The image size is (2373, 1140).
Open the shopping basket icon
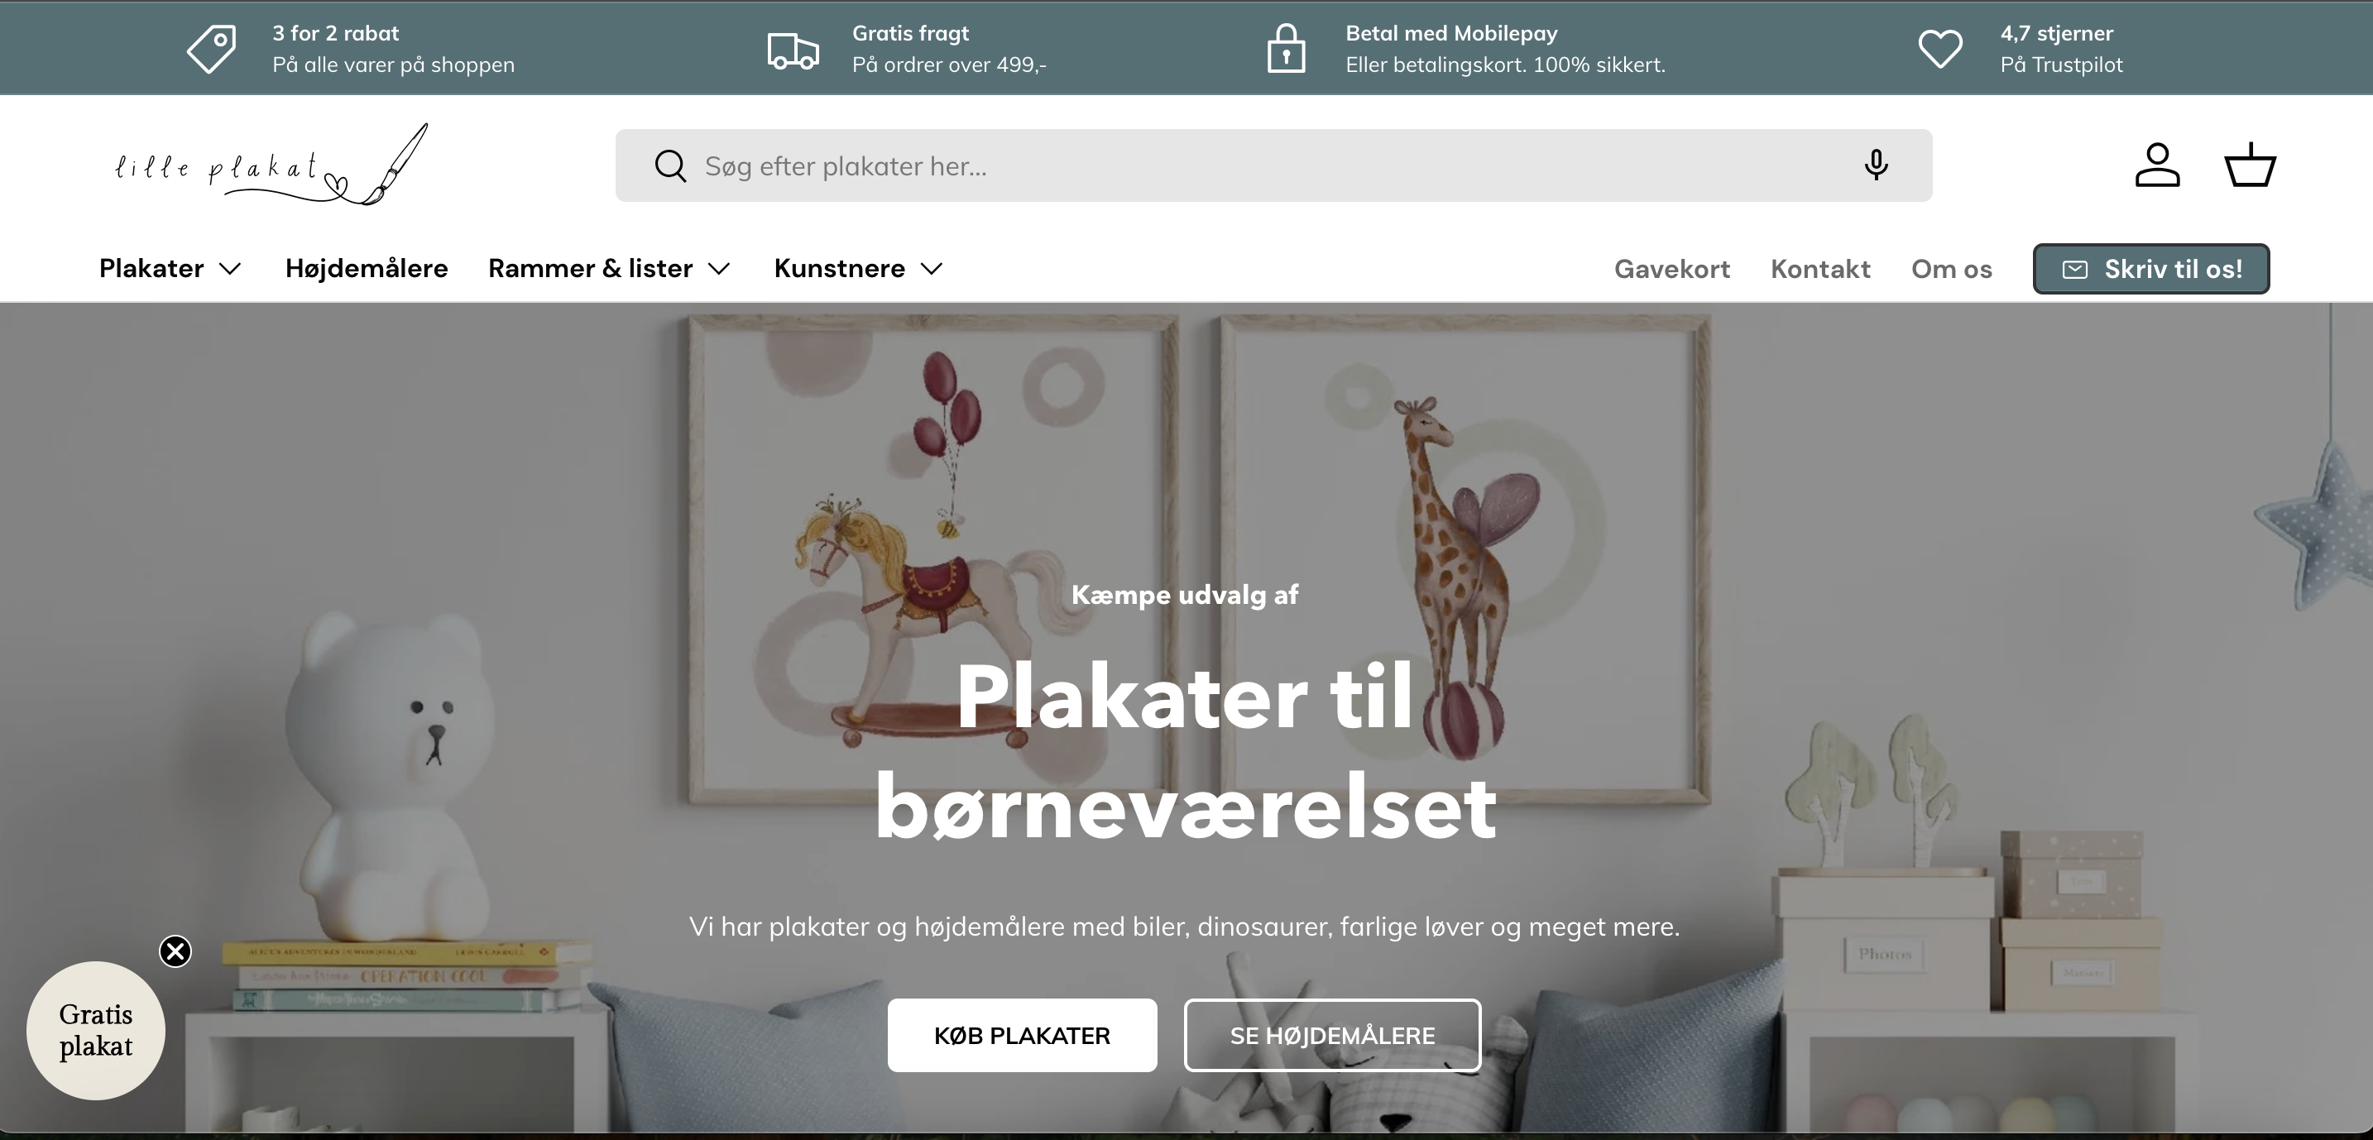coord(2251,165)
